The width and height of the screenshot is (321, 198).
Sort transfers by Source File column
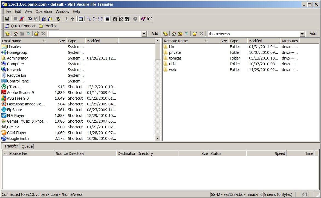point(31,153)
